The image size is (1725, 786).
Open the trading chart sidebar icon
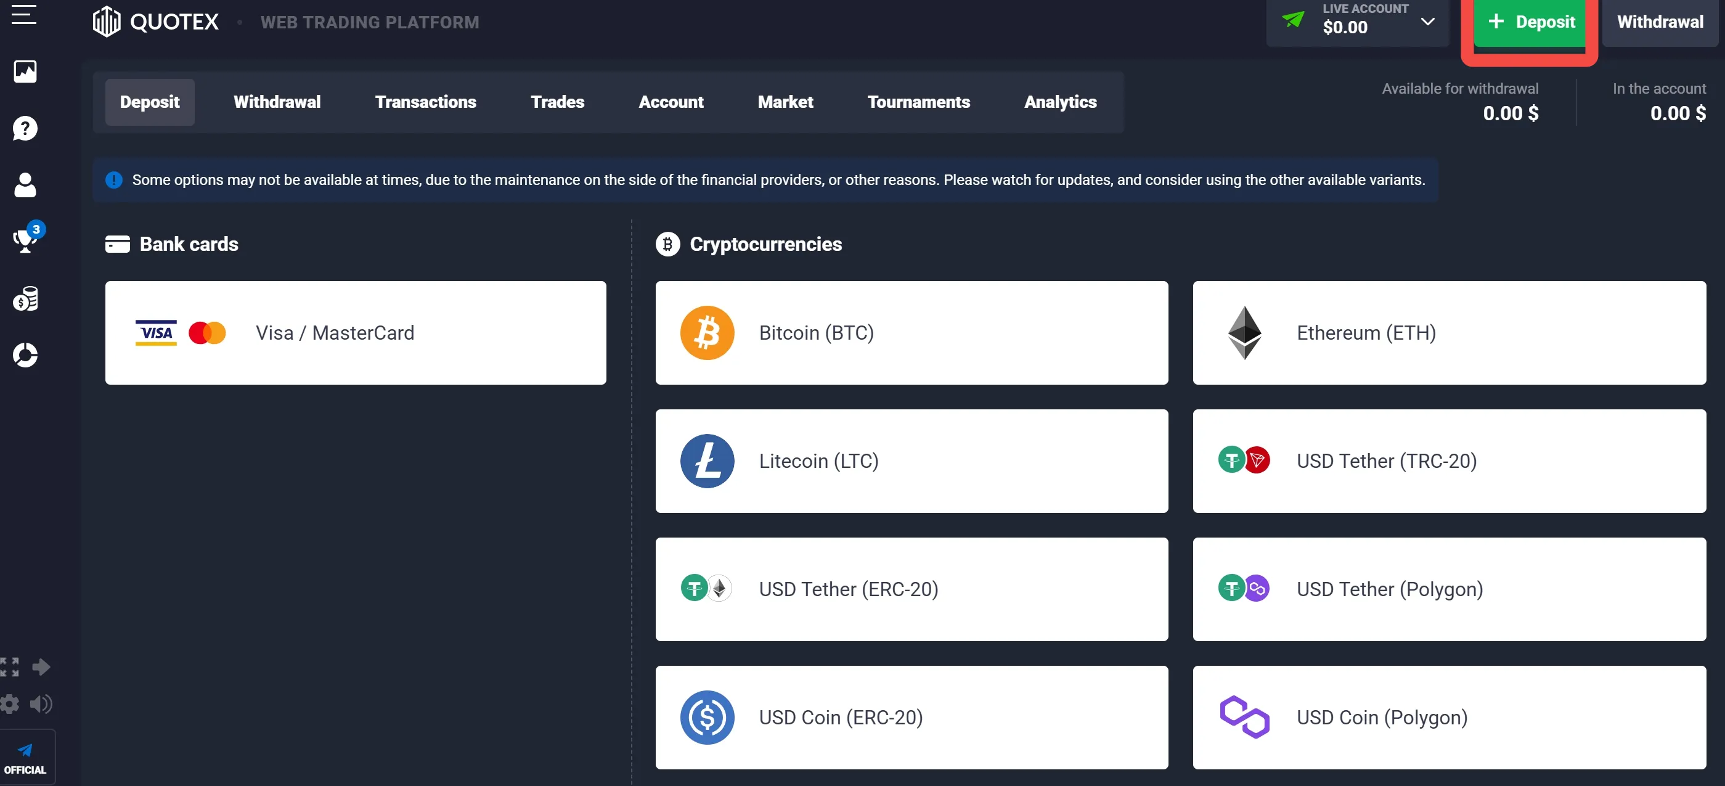(25, 71)
